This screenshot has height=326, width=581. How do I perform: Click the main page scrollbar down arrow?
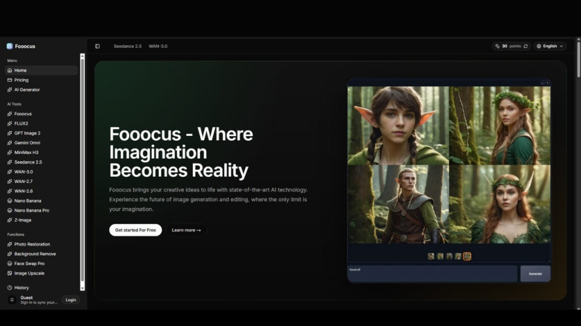coord(578,308)
